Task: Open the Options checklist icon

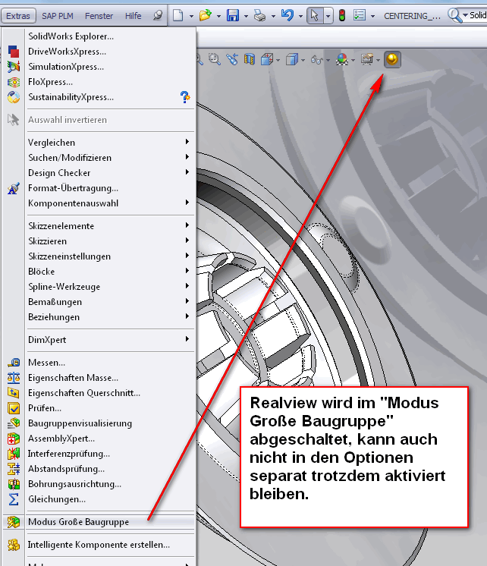Action: click(x=360, y=15)
